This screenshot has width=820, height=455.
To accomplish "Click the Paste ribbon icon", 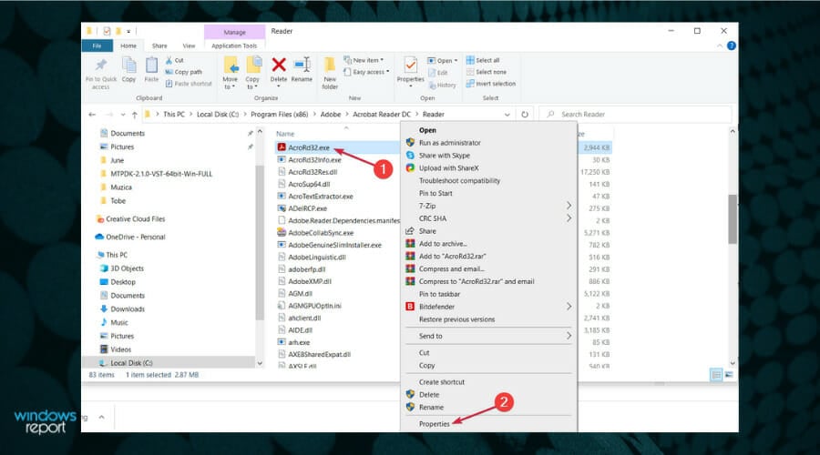I will click(151, 70).
